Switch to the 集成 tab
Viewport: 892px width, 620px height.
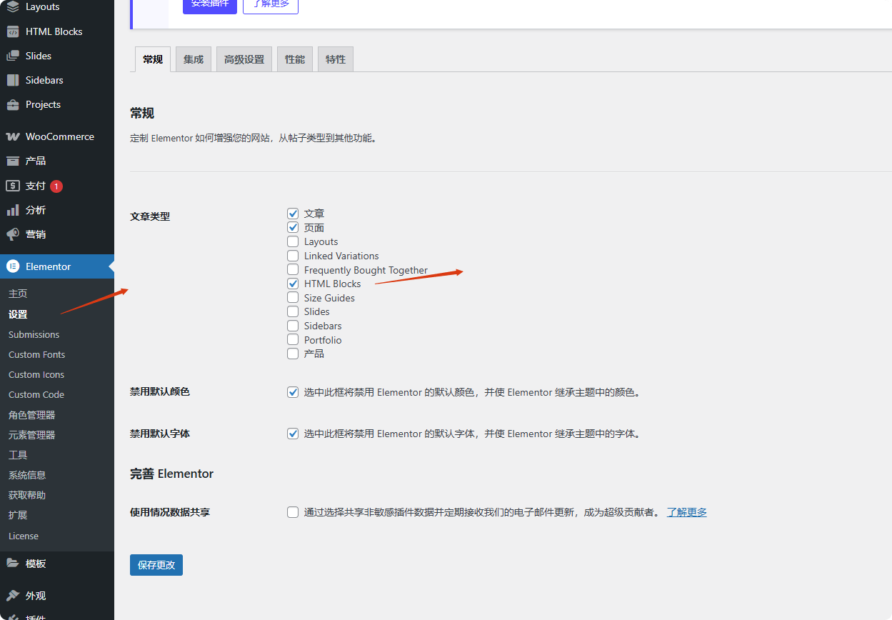point(194,59)
